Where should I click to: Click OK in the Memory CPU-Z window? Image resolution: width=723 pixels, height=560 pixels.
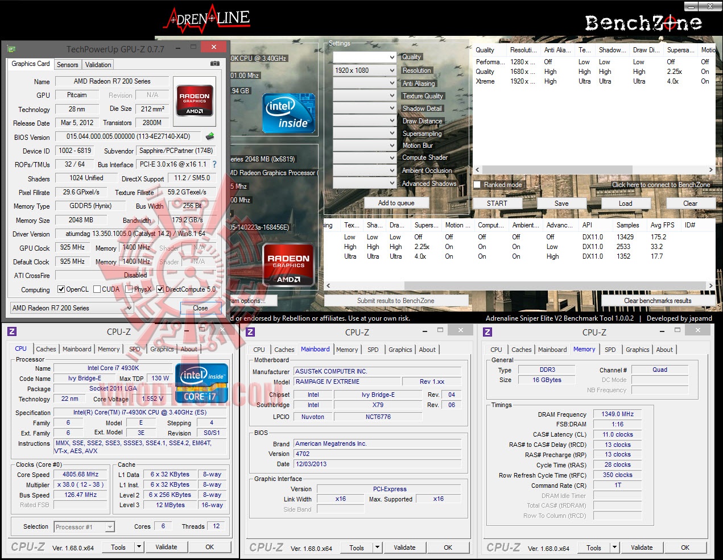point(685,547)
